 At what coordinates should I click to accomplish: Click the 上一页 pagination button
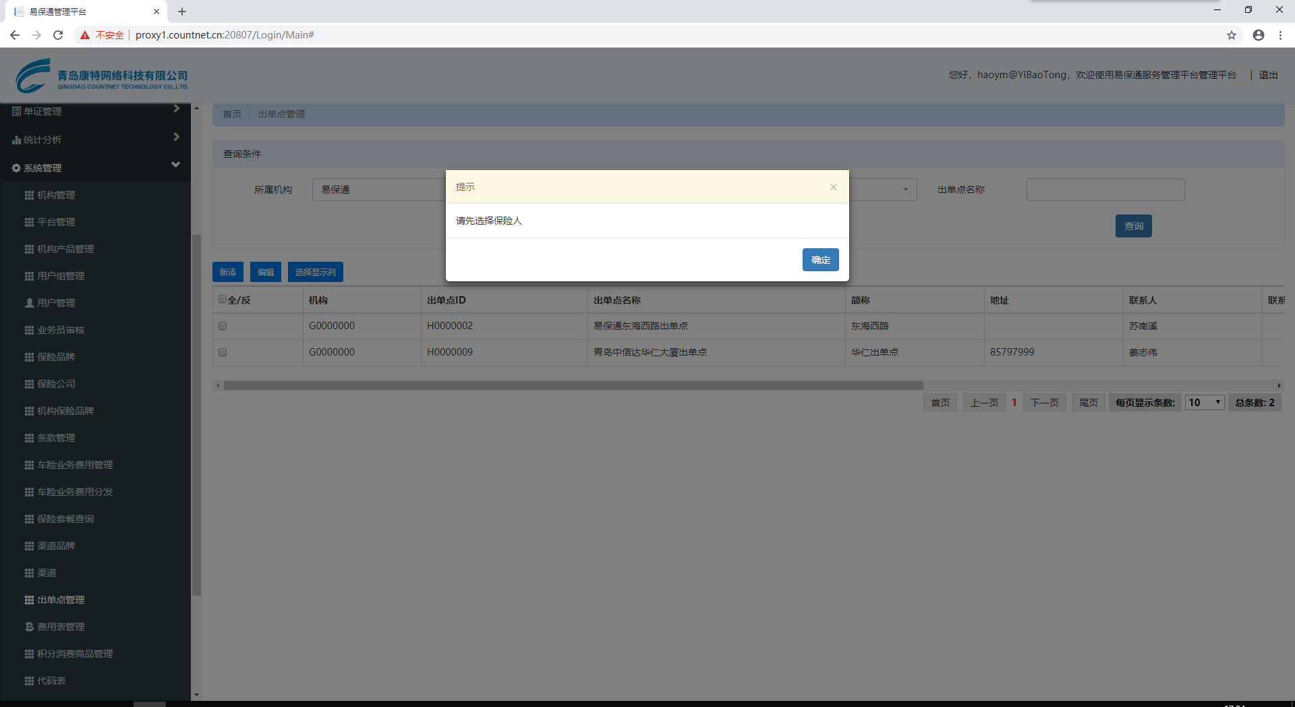pyautogui.click(x=985, y=403)
